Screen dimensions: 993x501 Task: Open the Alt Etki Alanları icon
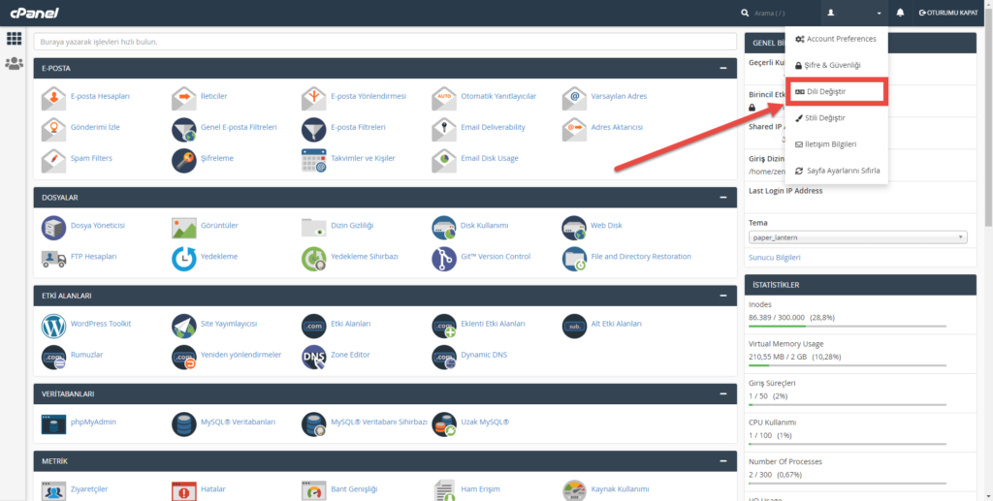point(574,326)
